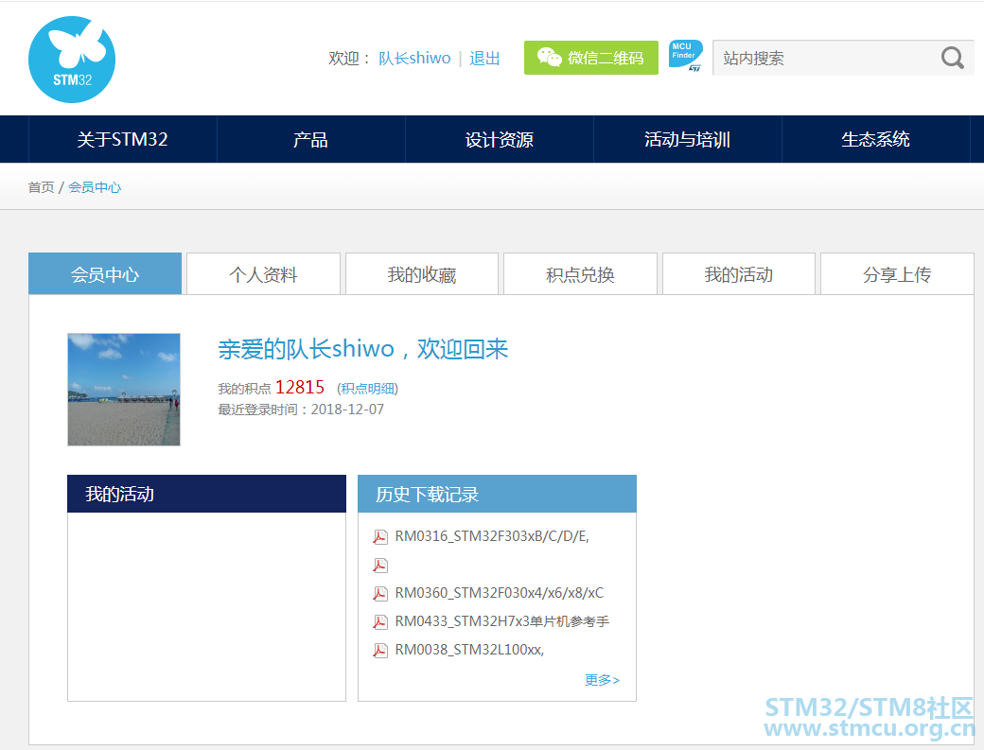
Task: Open the 微信二维码 button
Action: tap(591, 58)
